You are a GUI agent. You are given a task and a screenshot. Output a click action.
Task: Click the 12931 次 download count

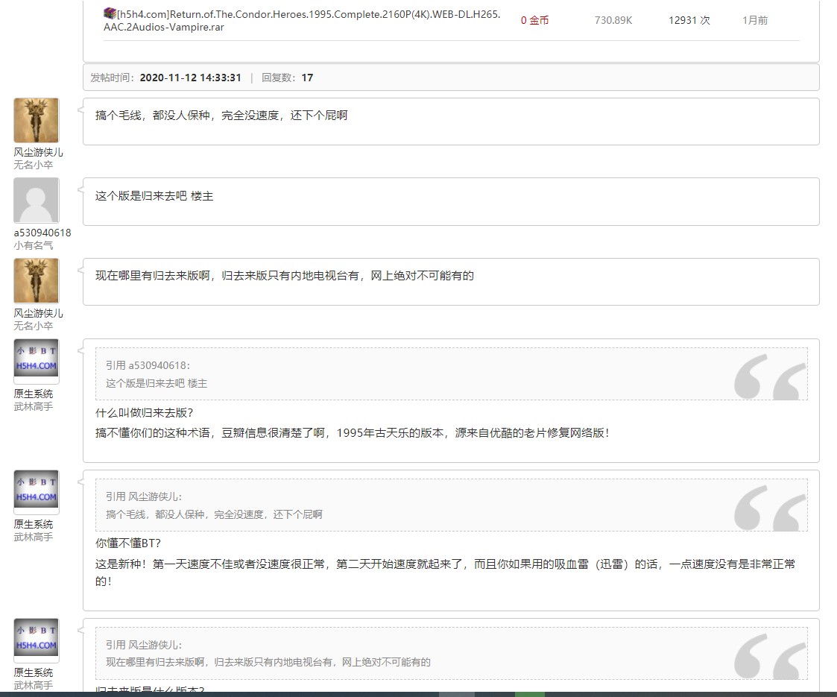[689, 21]
